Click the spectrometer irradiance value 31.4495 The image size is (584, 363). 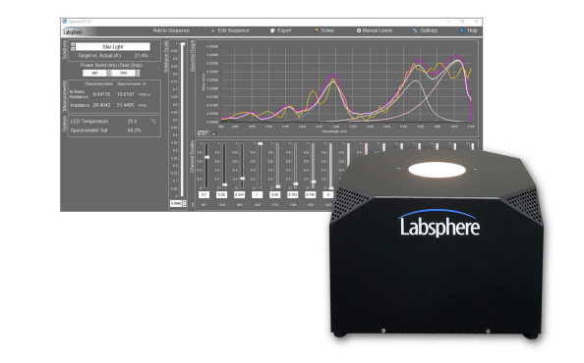126,105
